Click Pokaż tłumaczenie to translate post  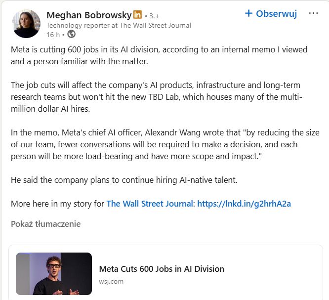coord(45,224)
